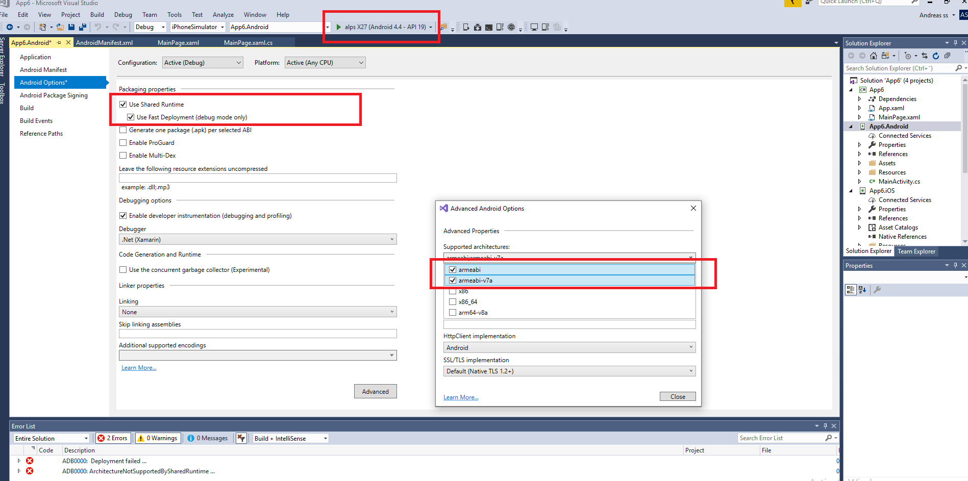The height and width of the screenshot is (481, 968).
Task: Click the Learn More link in Advanced options
Action: (x=460, y=397)
